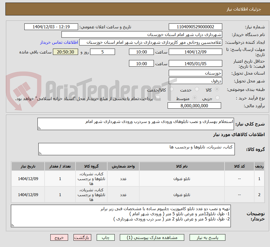The height and width of the screenshot is (247, 270).
Task: Open مشاهده مدارک پیوستی (1) attachments
Action: 152,238
